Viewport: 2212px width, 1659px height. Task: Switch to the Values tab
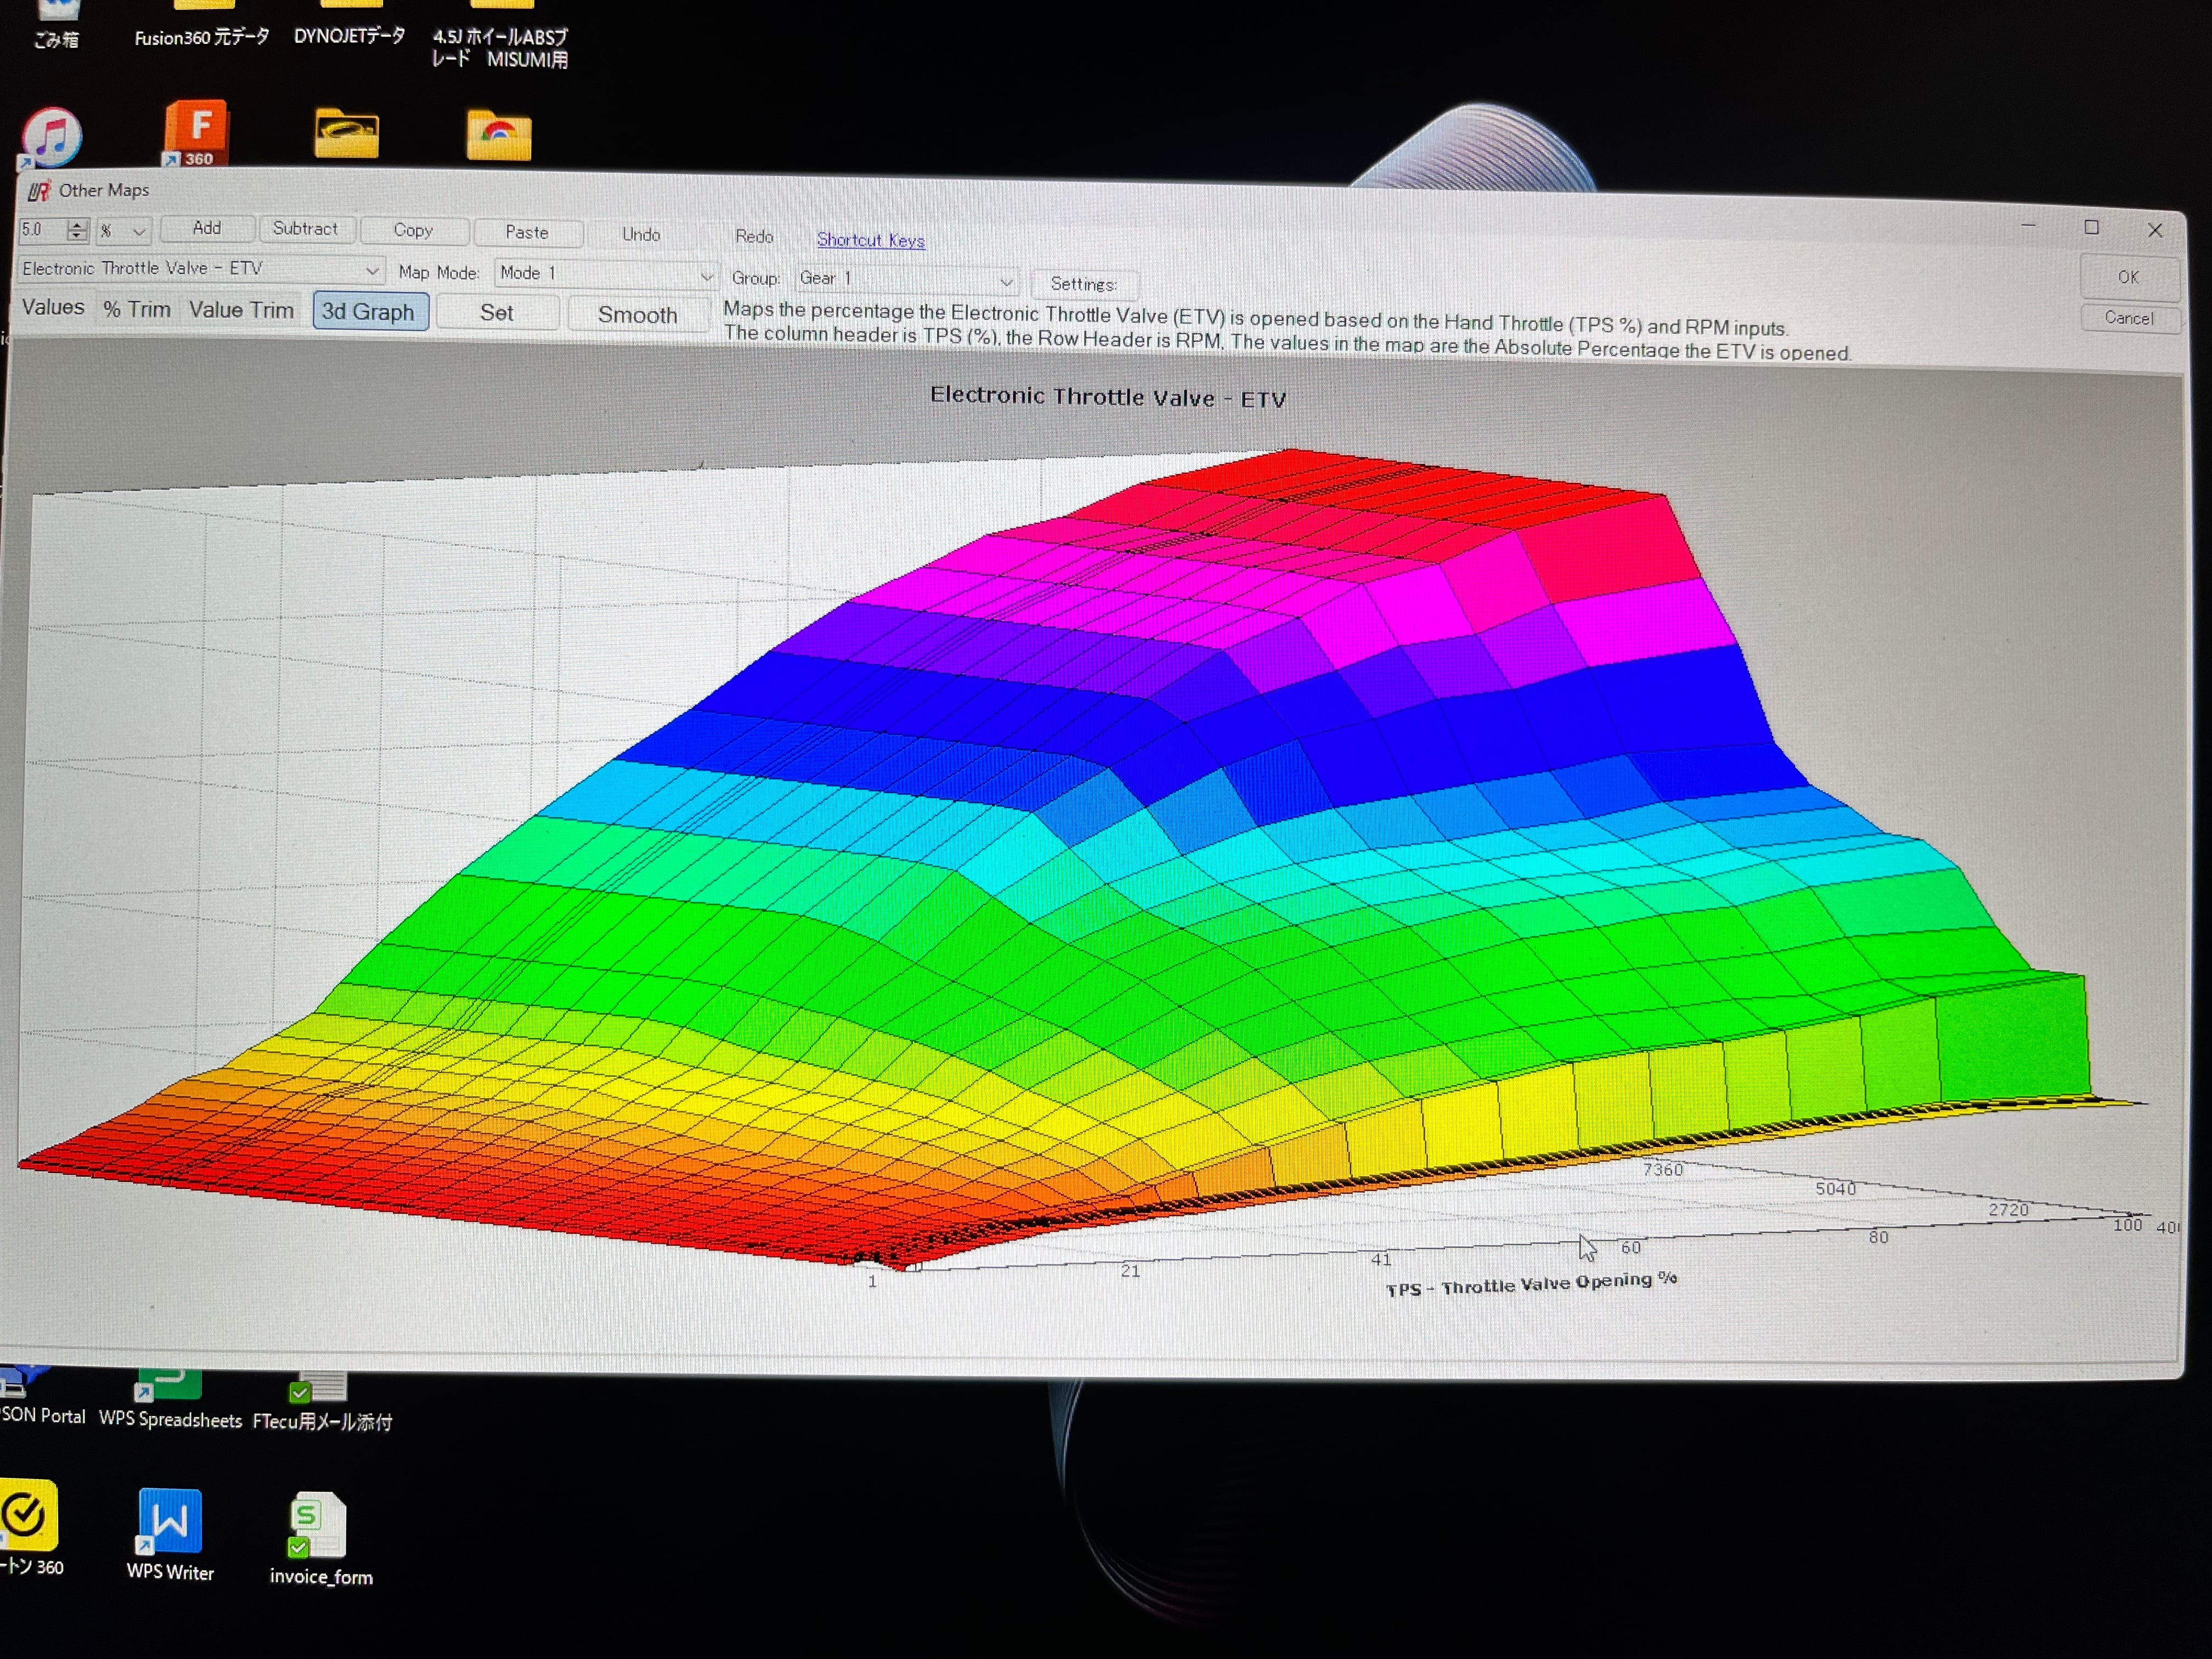(53, 308)
